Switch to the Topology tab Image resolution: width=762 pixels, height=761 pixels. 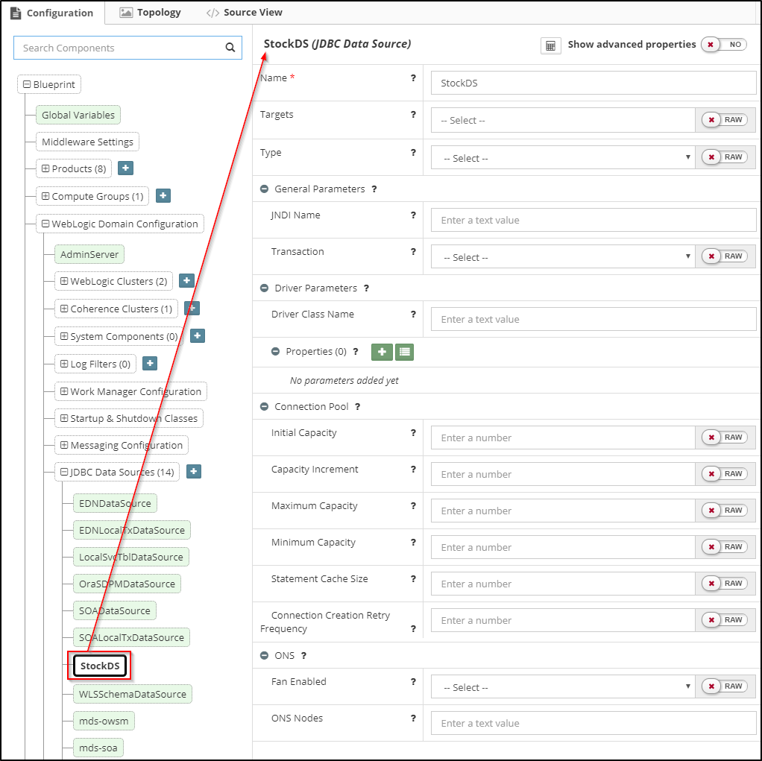click(150, 13)
